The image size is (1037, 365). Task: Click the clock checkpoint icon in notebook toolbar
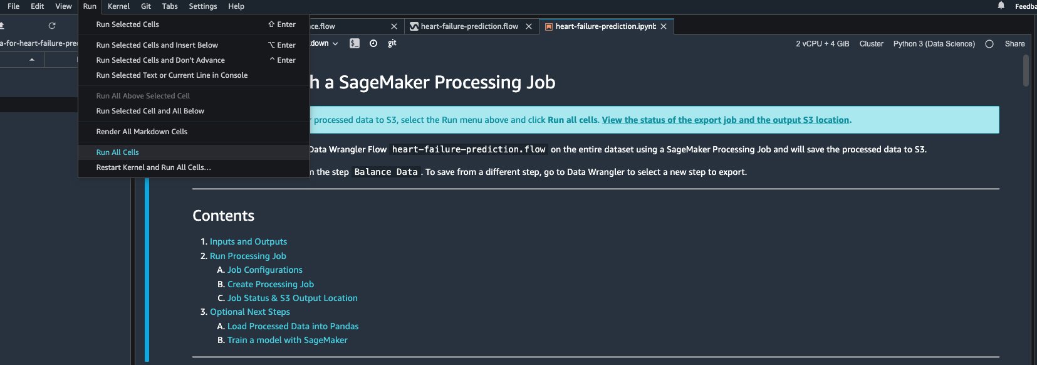click(373, 43)
